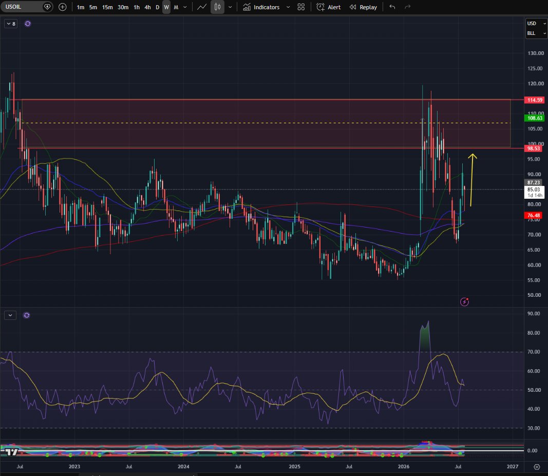Viewport: 548px width, 476px height.
Task: Click the 50.00 price scale label
Action: coord(534,295)
